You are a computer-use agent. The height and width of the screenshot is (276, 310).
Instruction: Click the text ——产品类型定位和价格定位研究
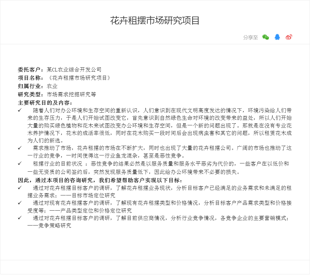pyautogui.click(x=91, y=211)
